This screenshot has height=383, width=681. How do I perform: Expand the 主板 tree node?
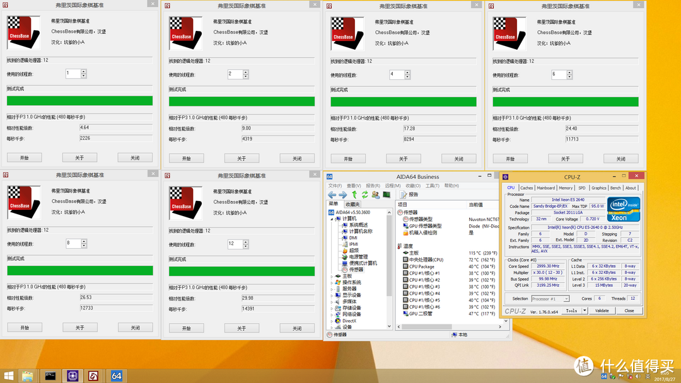click(x=332, y=276)
